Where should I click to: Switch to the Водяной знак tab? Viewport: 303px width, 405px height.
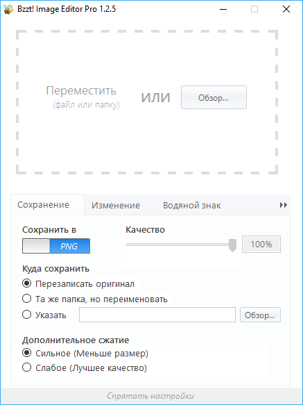point(191,206)
